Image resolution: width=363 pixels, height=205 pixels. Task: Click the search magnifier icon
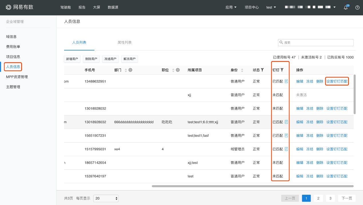281,42
